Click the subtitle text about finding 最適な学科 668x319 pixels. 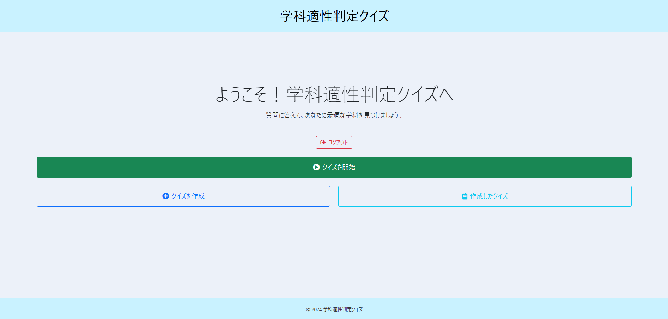[x=334, y=115]
